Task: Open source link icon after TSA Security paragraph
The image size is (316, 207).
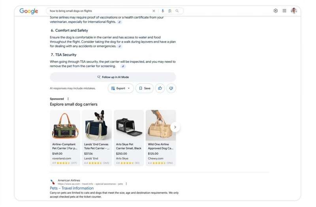Action: (x=123, y=66)
